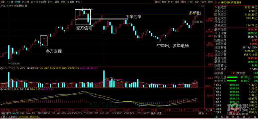258x119 pixels.
Task: Click the red G icon beside 000300
Action: pyautogui.click(x=216, y=3)
